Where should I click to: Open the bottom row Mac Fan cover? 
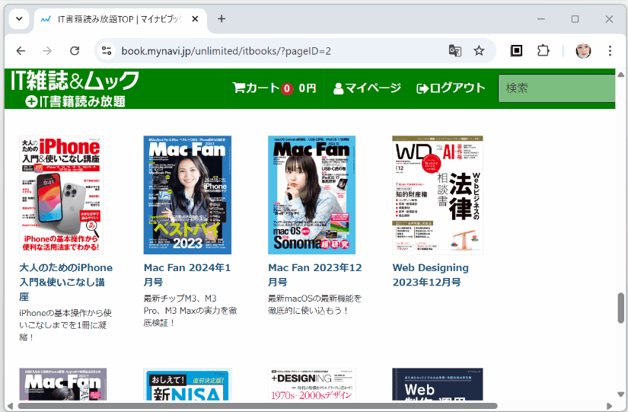click(63, 385)
